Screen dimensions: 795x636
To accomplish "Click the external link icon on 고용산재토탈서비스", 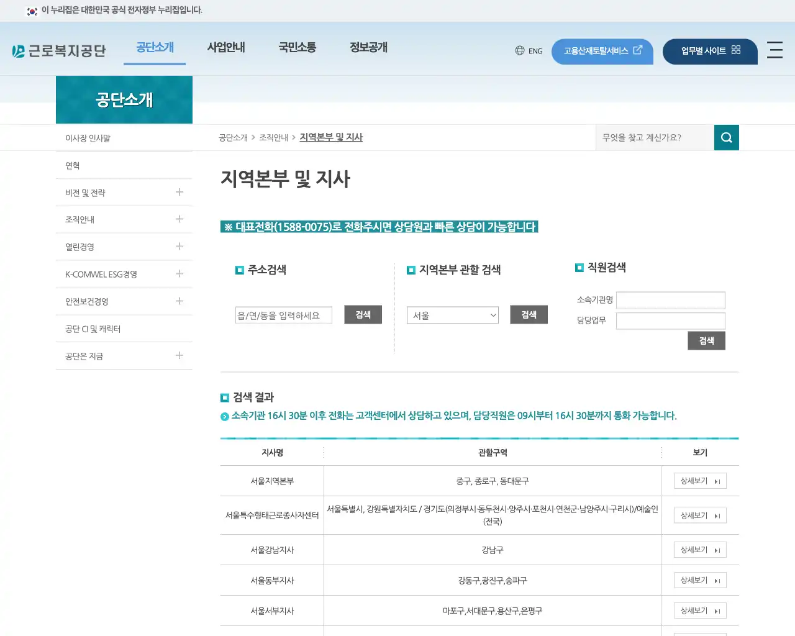I will 637,51.
